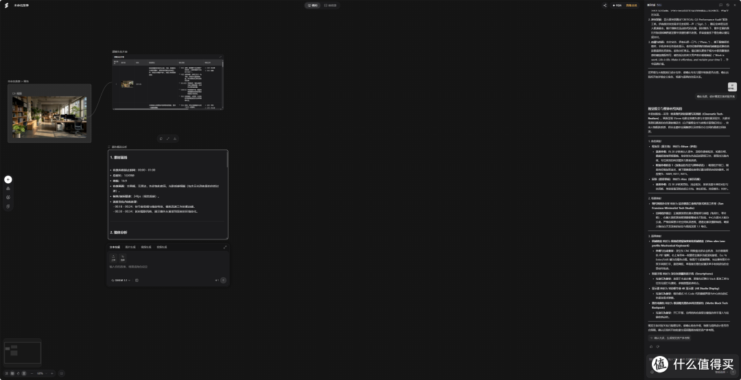Zoom in the canvas with plus button
The height and width of the screenshot is (380, 741).
52,373
